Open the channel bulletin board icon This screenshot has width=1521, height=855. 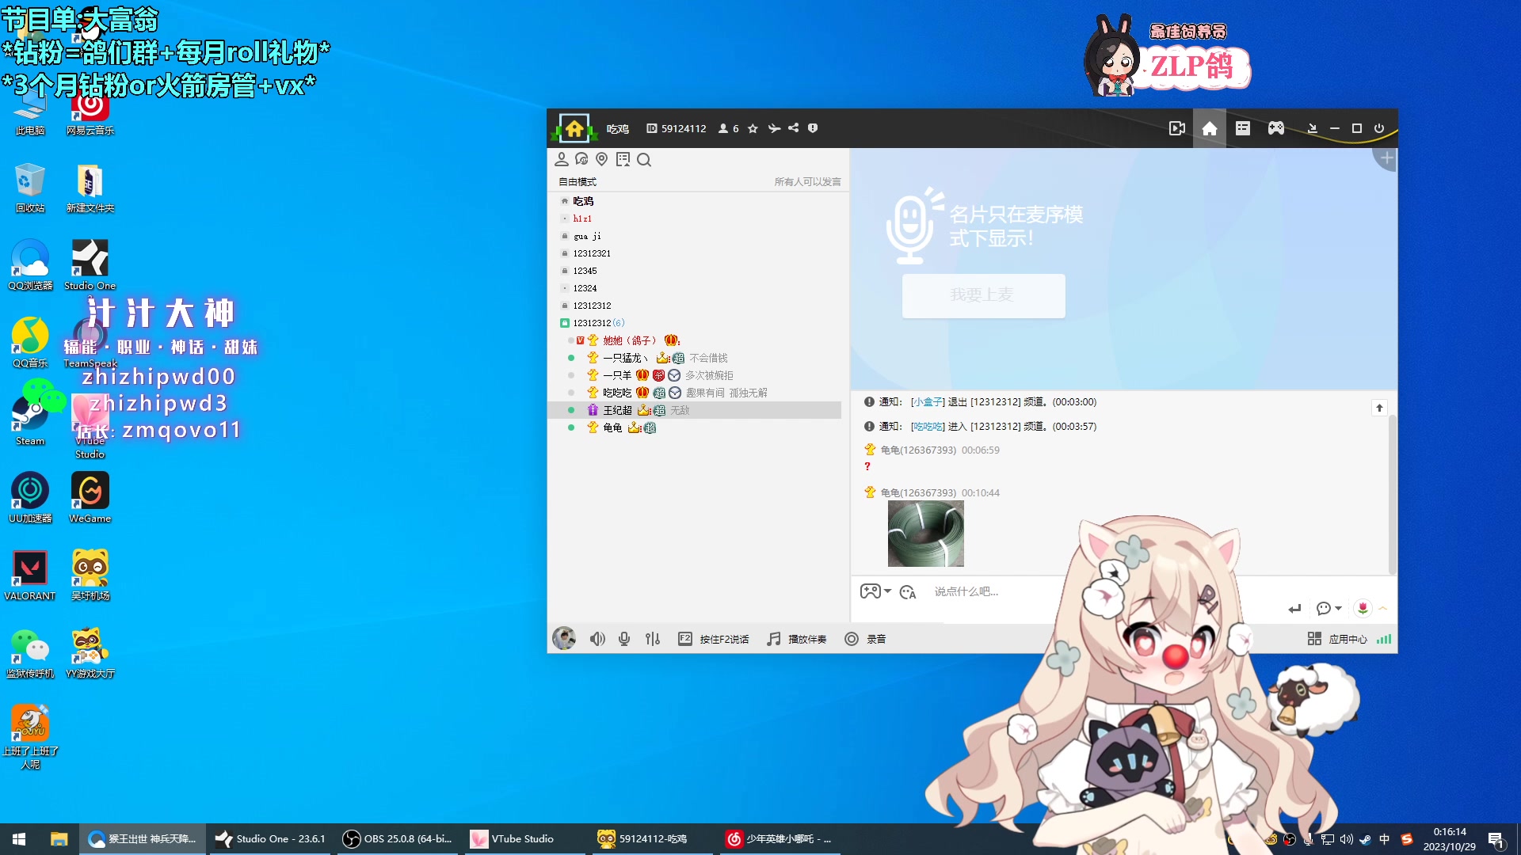point(623,159)
